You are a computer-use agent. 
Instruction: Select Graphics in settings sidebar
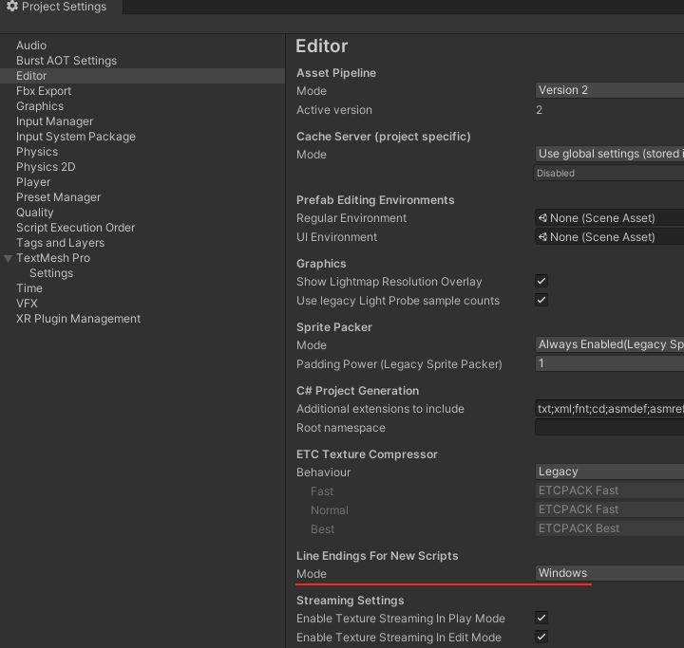pos(40,106)
